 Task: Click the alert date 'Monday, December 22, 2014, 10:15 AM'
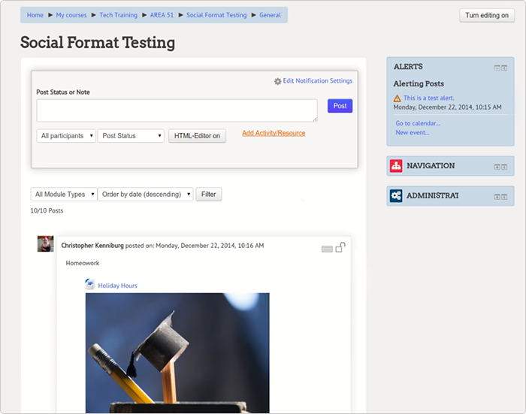click(447, 107)
